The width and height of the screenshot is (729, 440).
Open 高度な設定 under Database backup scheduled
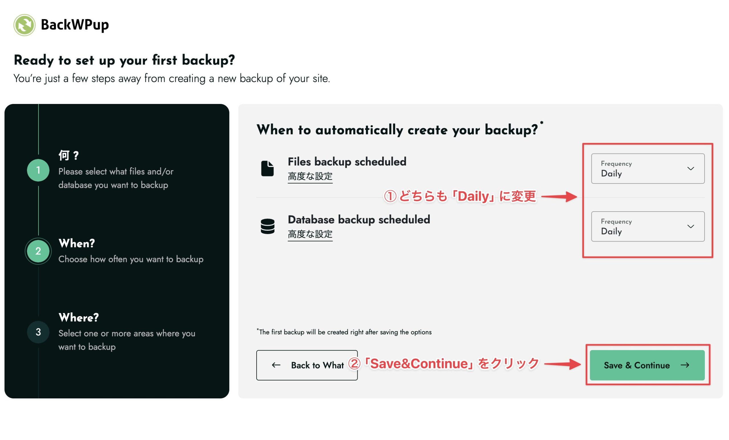pyautogui.click(x=310, y=234)
